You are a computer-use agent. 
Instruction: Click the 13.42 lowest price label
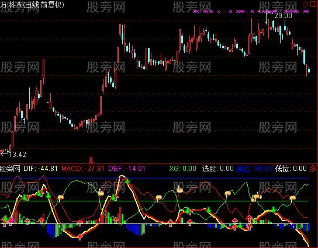coord(18,155)
